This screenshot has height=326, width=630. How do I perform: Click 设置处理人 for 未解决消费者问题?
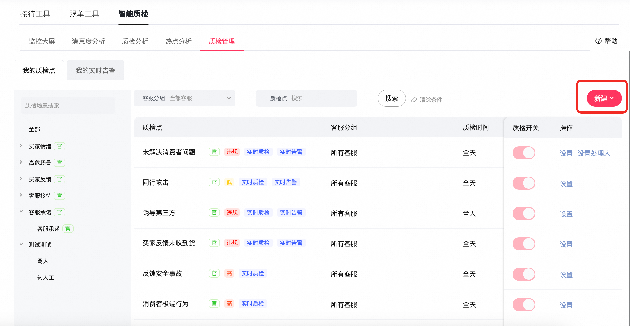[x=594, y=153]
